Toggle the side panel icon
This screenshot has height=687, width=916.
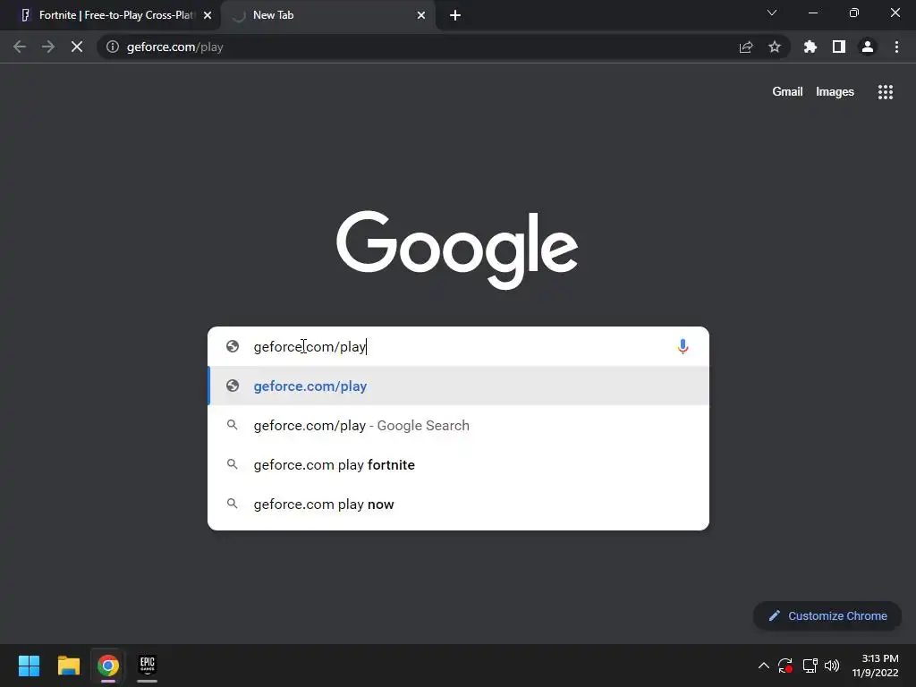839,47
